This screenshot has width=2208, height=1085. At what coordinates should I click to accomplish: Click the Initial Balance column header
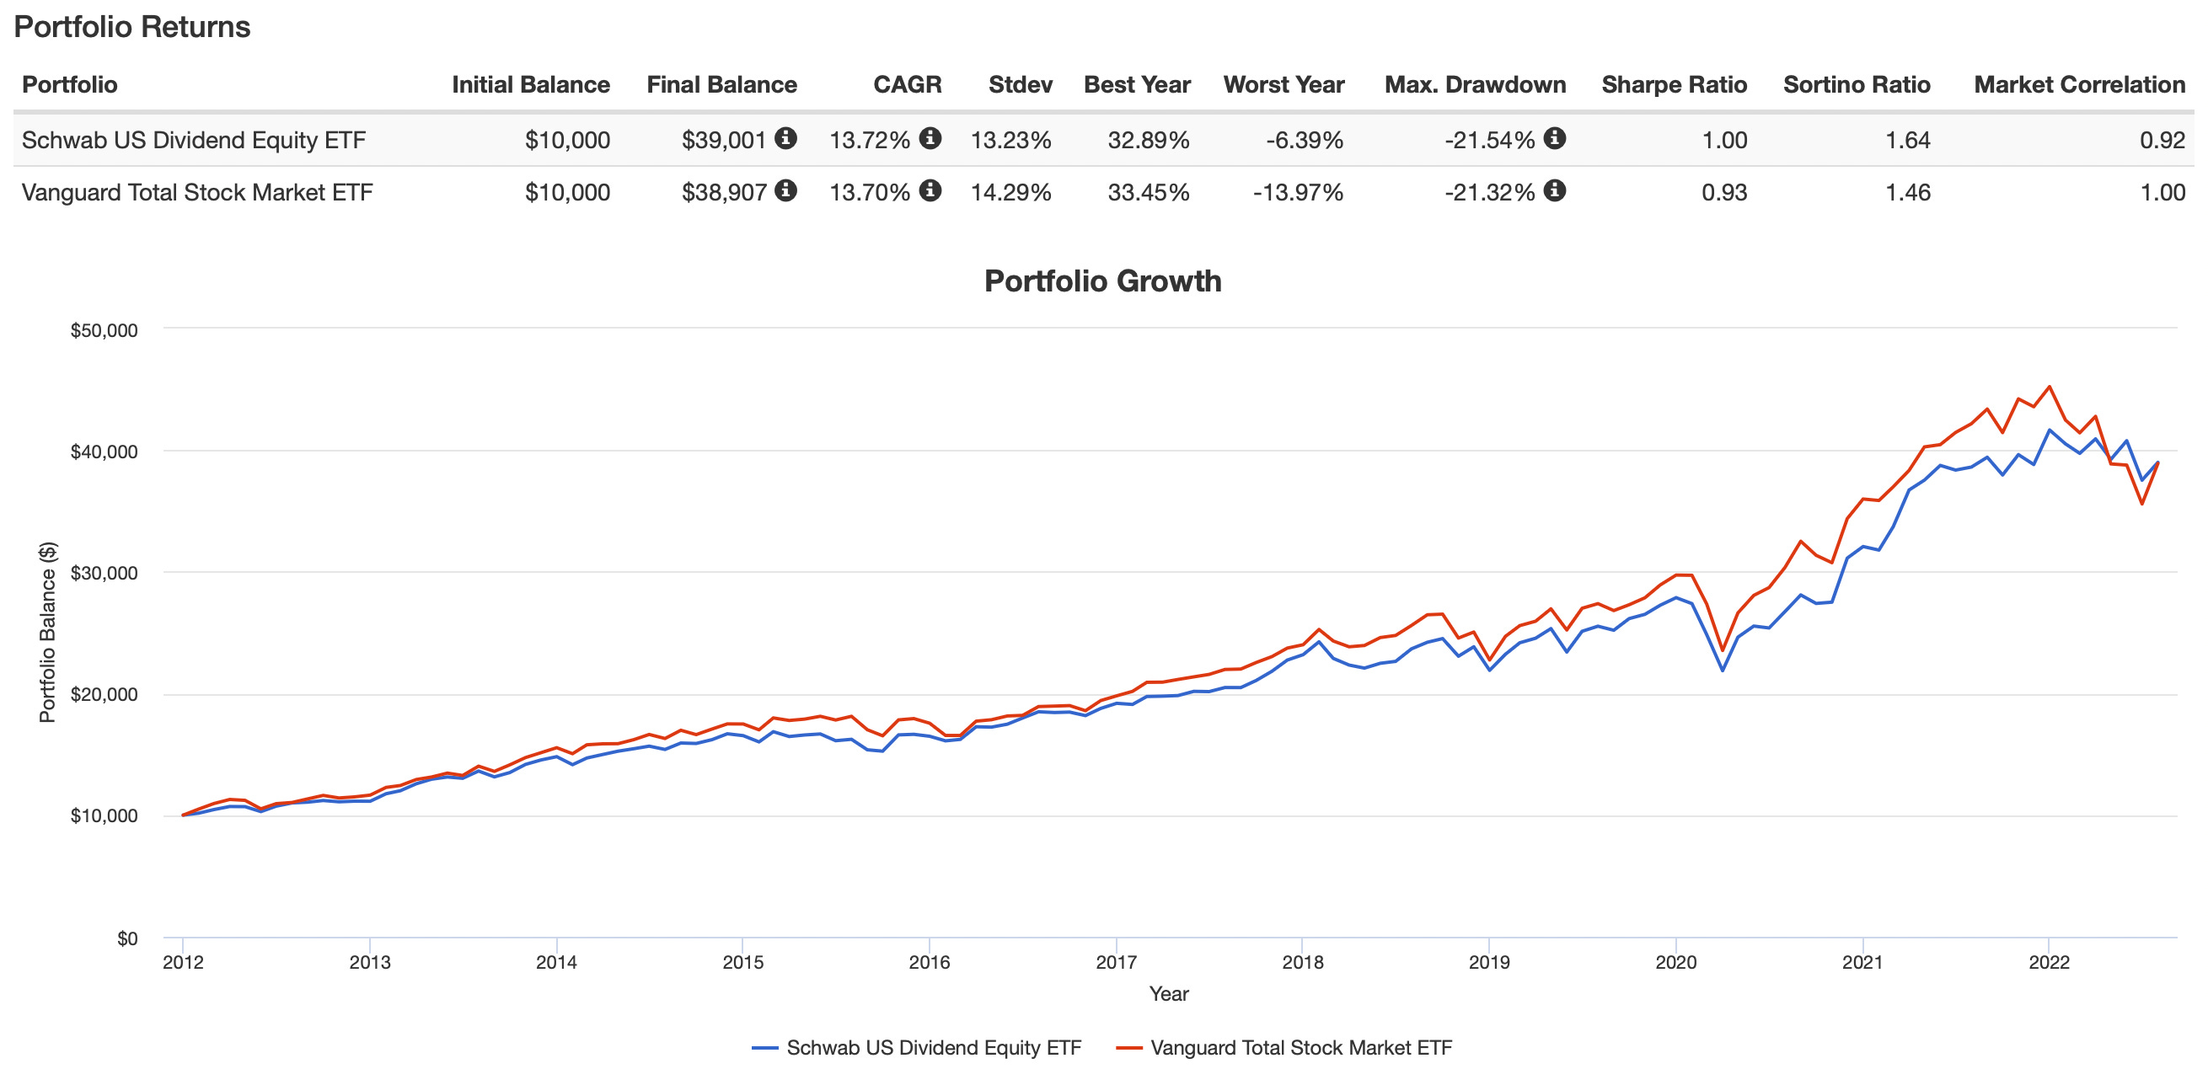point(531,85)
